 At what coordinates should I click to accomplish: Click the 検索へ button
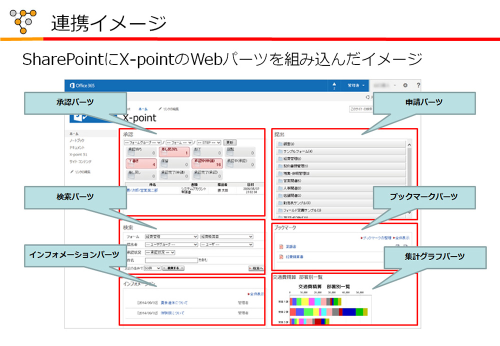tap(256, 268)
